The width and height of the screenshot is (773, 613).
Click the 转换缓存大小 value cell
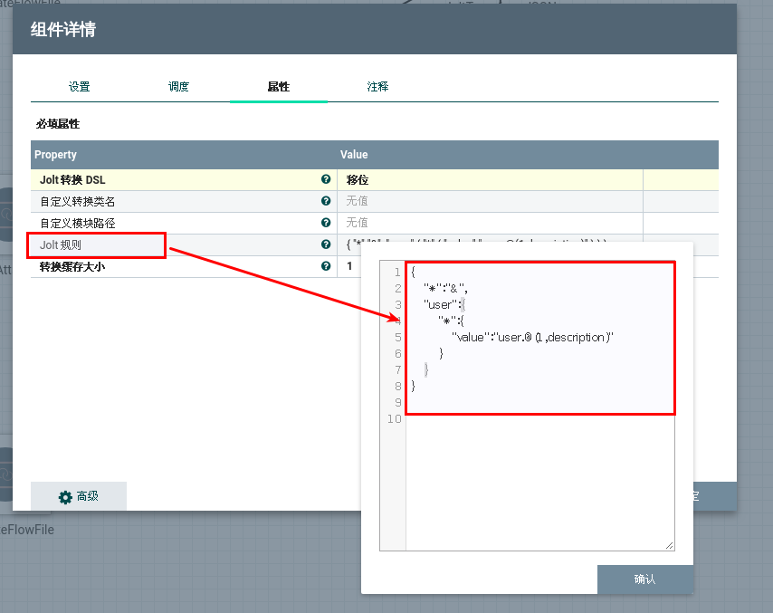click(351, 267)
